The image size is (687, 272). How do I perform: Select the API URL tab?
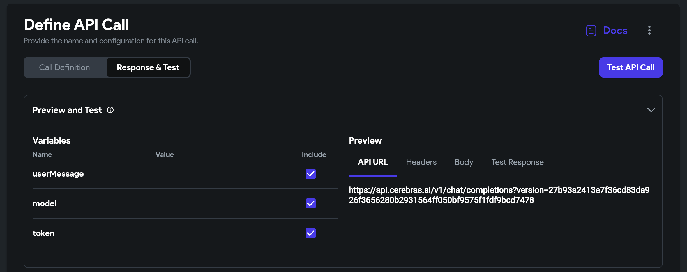click(373, 162)
